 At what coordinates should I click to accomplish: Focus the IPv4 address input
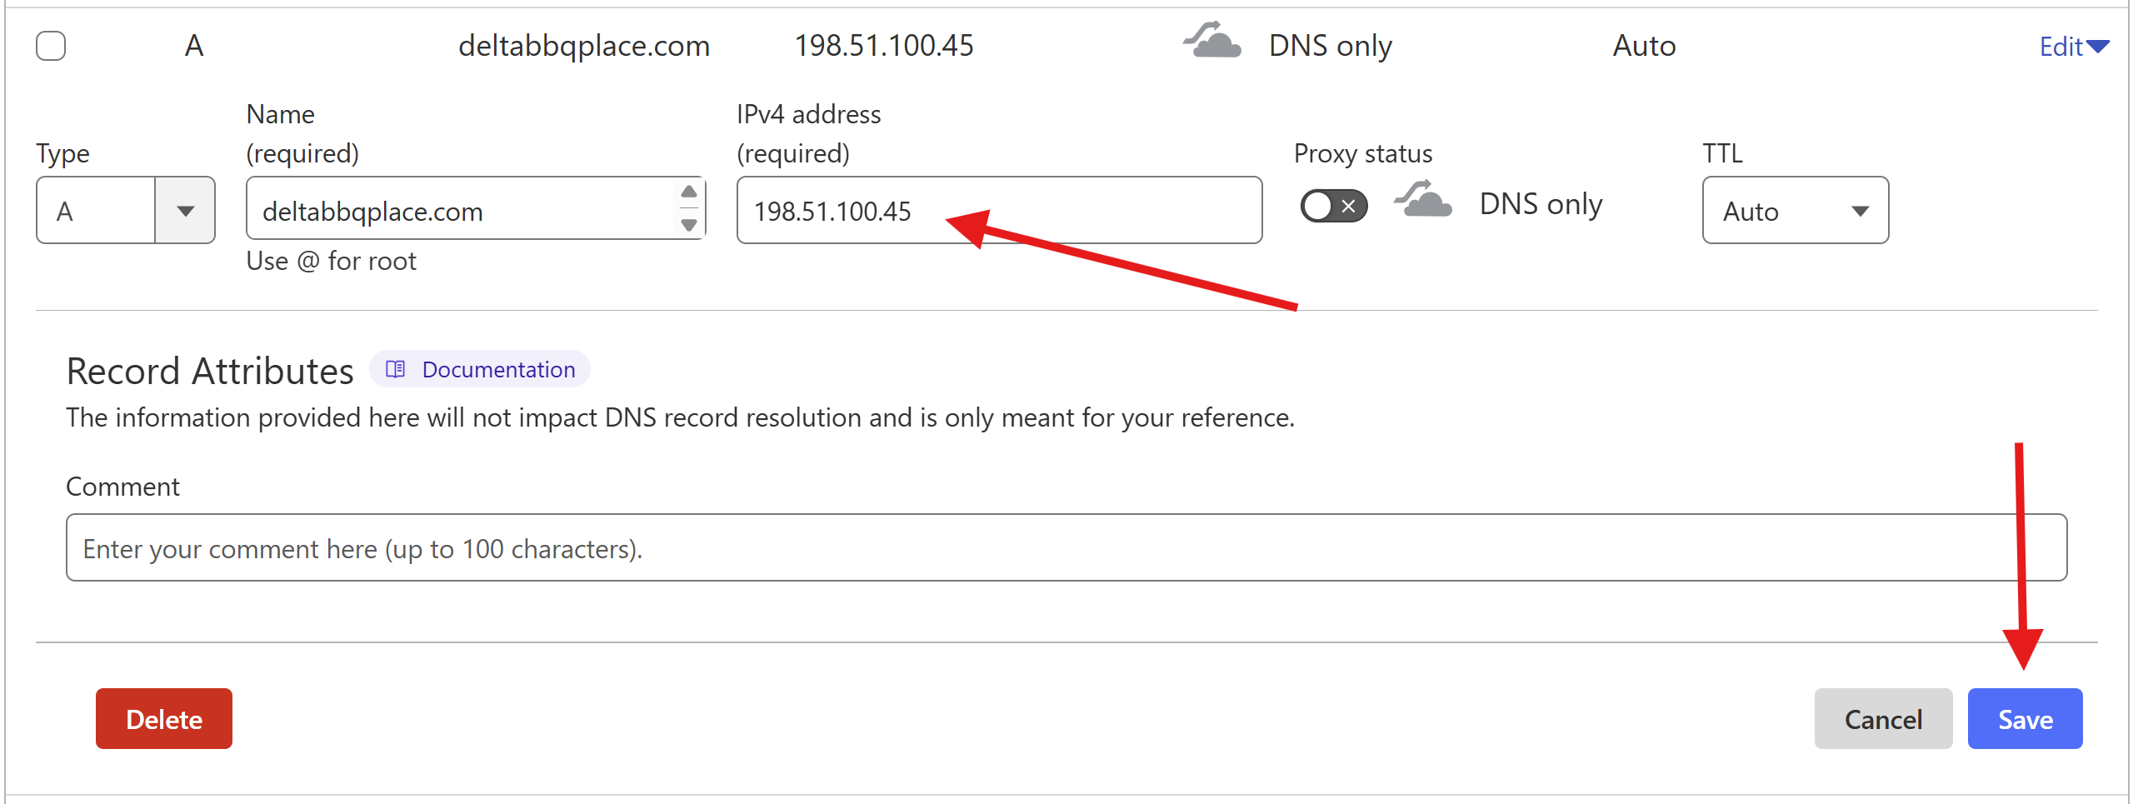(998, 211)
